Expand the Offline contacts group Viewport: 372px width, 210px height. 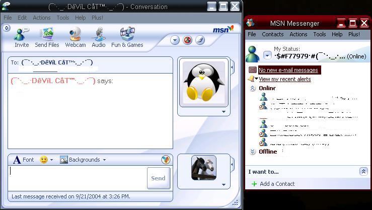click(x=253, y=152)
